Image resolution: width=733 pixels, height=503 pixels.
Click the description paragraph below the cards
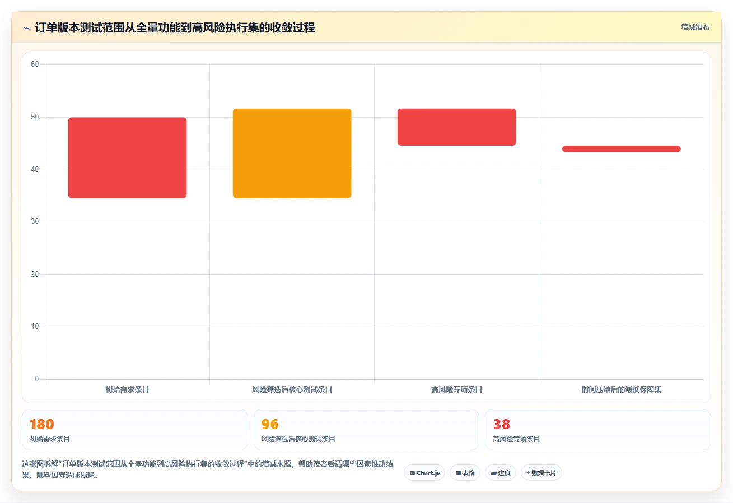coord(207,470)
